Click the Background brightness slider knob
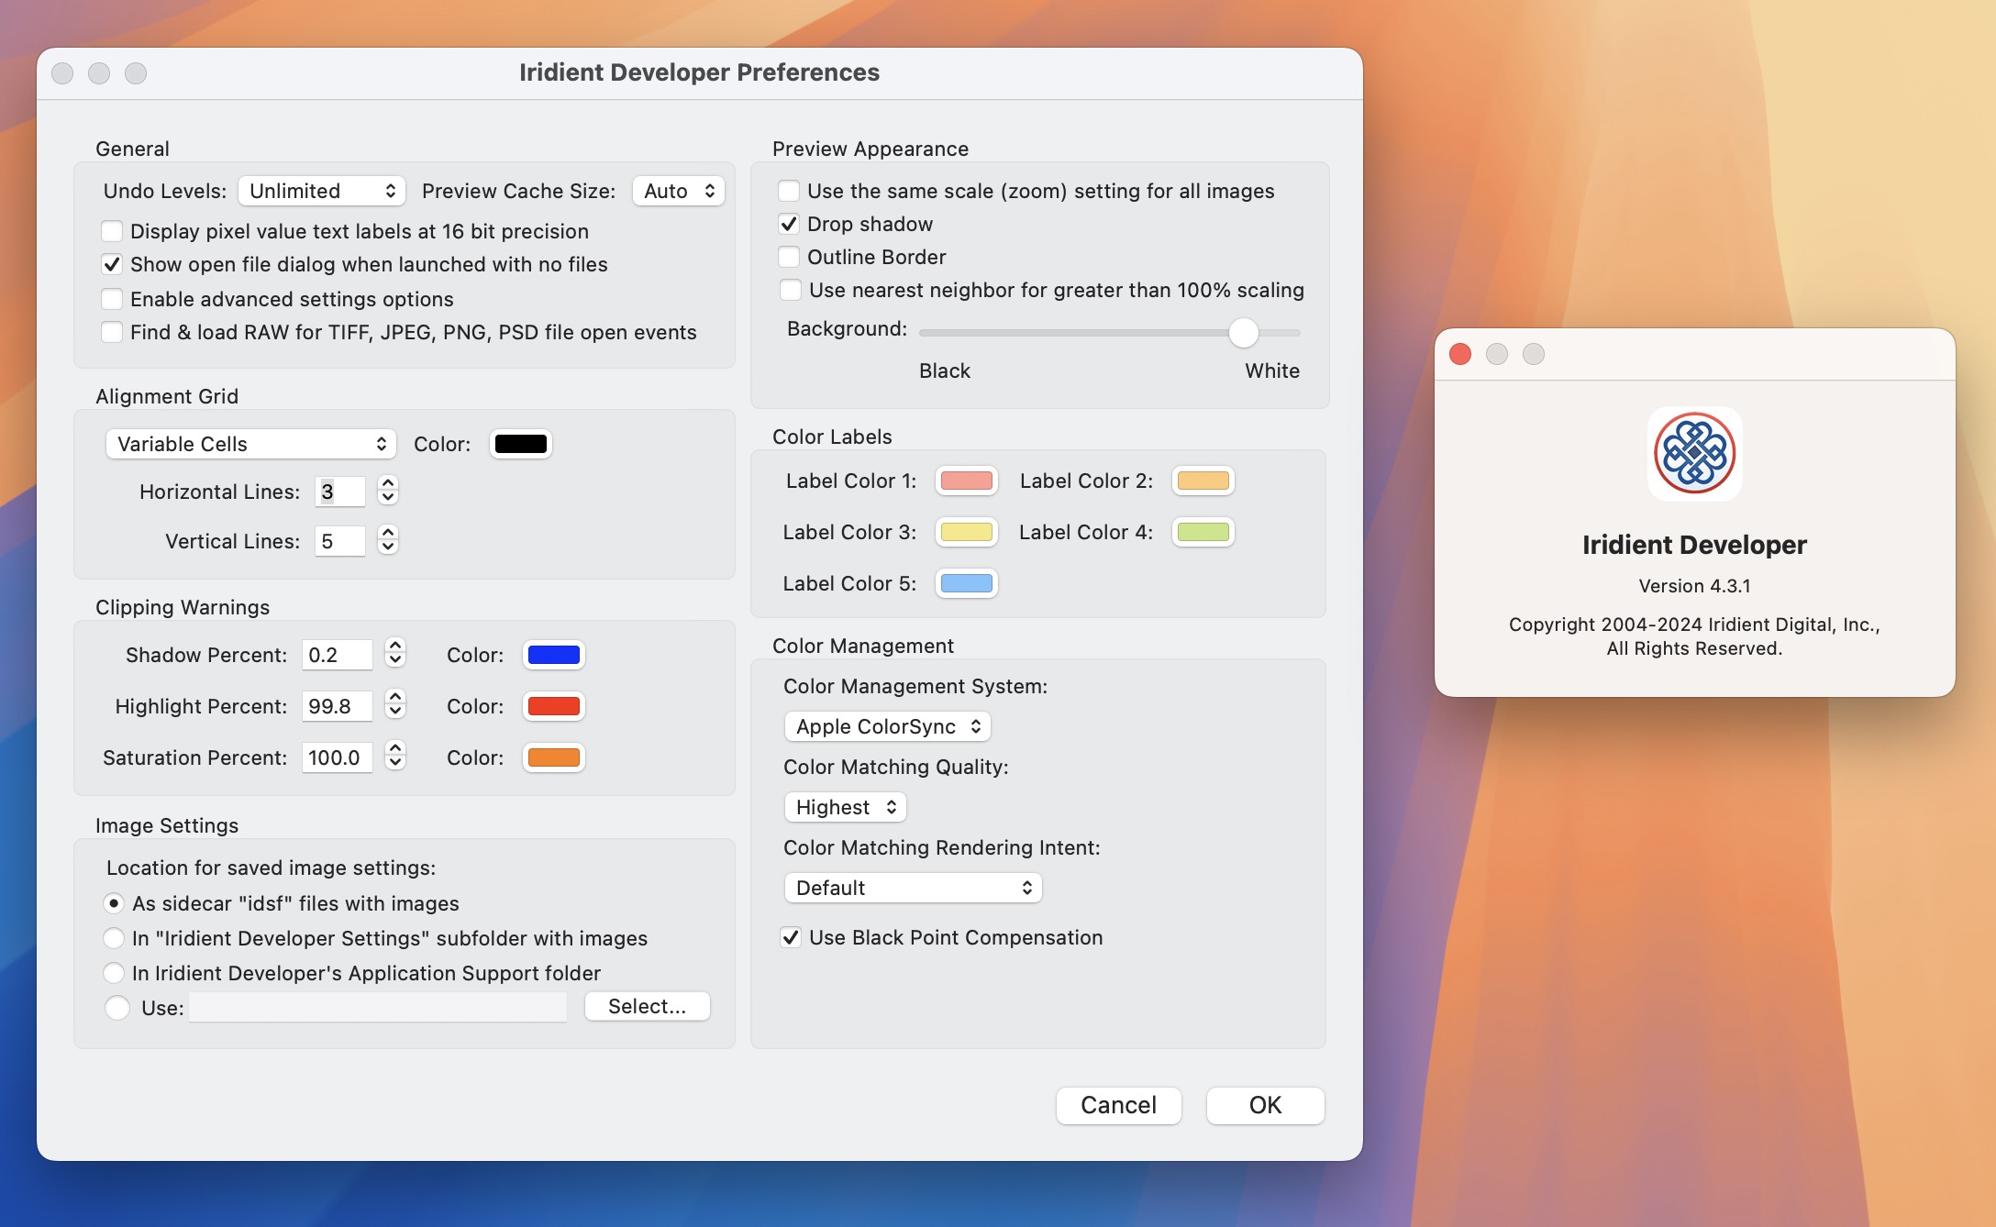The height and width of the screenshot is (1227, 1996). [x=1244, y=332]
